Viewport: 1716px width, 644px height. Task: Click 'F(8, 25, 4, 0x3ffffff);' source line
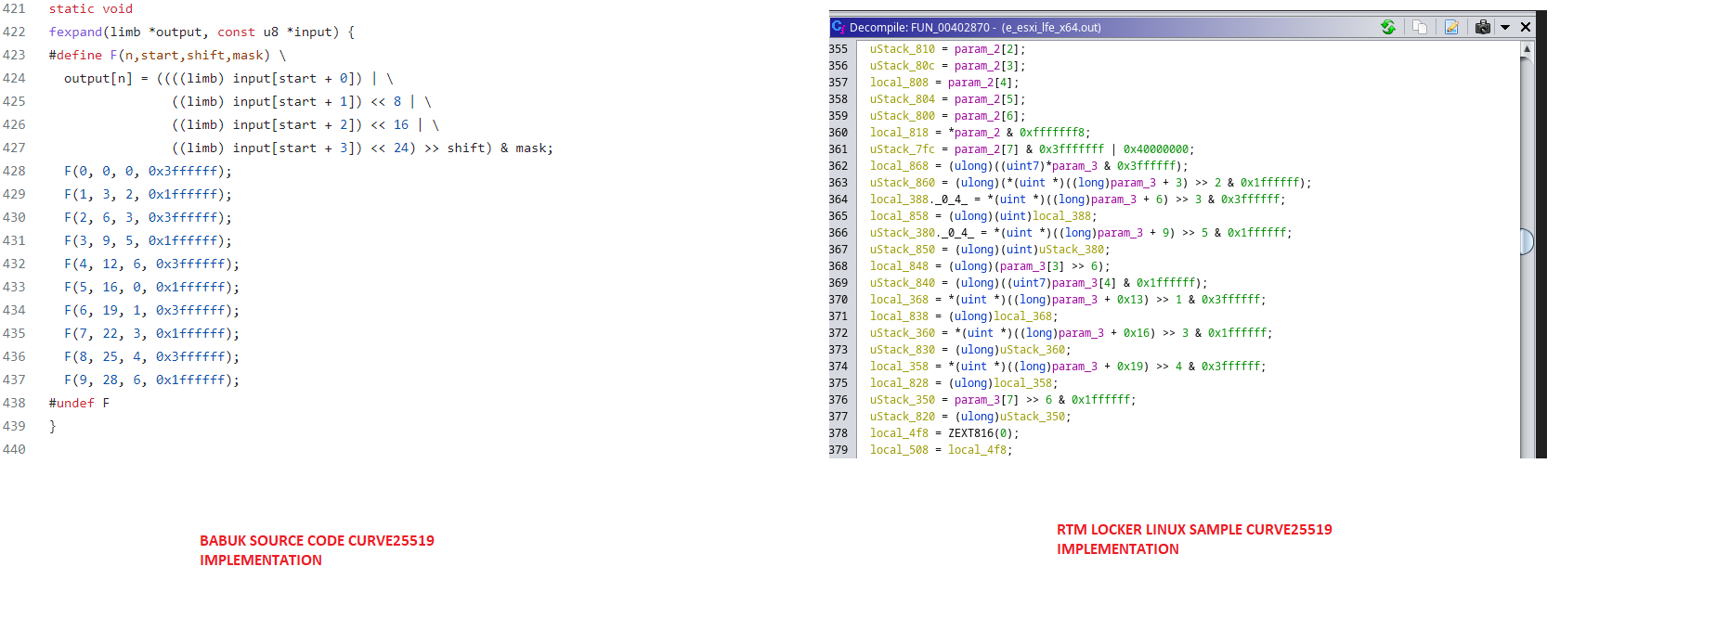click(151, 356)
